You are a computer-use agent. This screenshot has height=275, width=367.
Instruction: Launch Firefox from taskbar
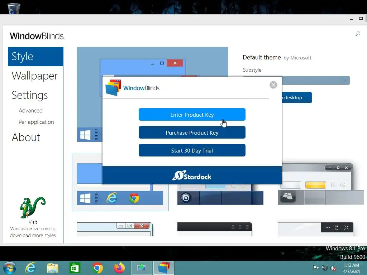[119, 268]
